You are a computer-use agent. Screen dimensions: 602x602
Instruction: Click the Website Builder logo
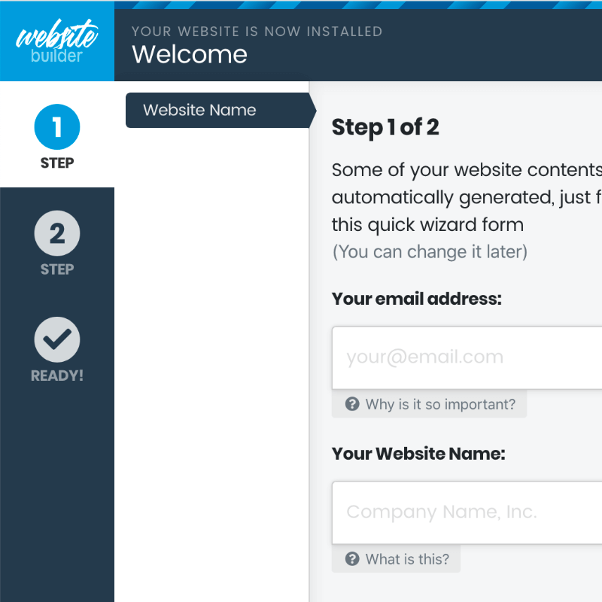click(x=57, y=42)
